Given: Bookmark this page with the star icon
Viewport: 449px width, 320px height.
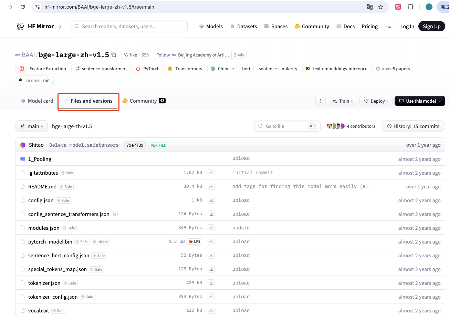Looking at the screenshot, I should click(x=381, y=7).
